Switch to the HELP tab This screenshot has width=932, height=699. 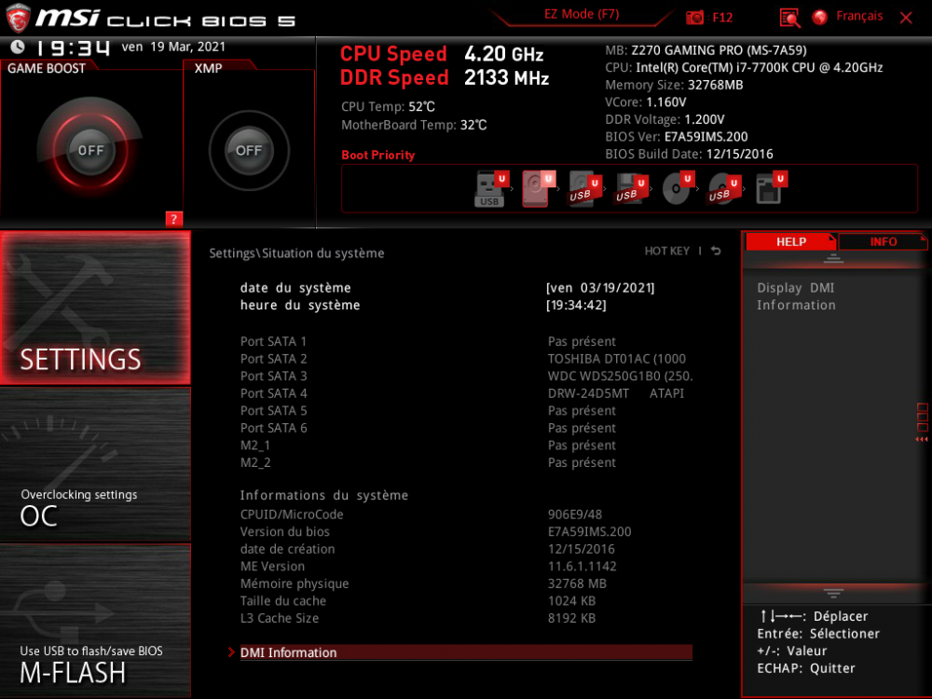[790, 242]
